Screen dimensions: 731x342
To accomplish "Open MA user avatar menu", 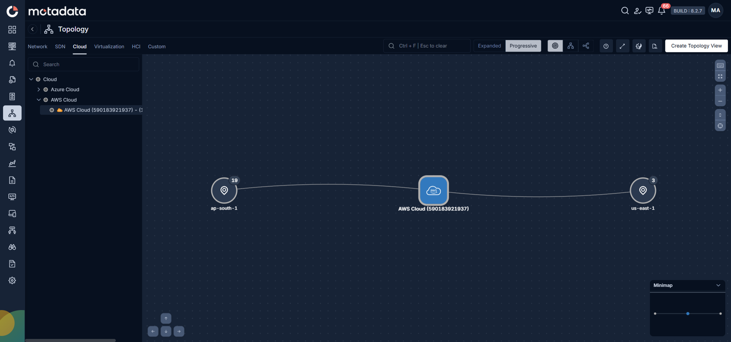I will click(716, 11).
